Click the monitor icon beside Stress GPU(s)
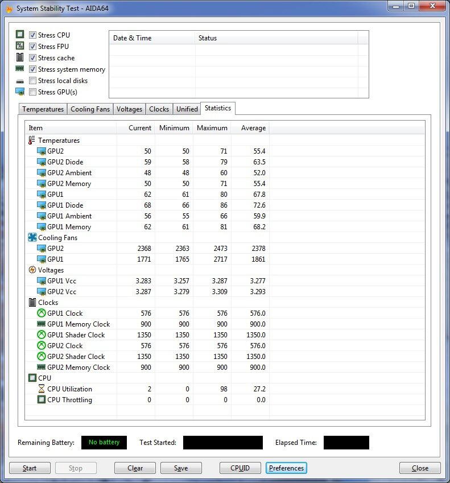 click(20, 92)
